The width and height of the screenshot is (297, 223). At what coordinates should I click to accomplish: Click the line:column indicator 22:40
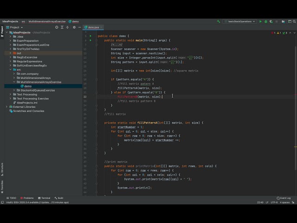260,203
